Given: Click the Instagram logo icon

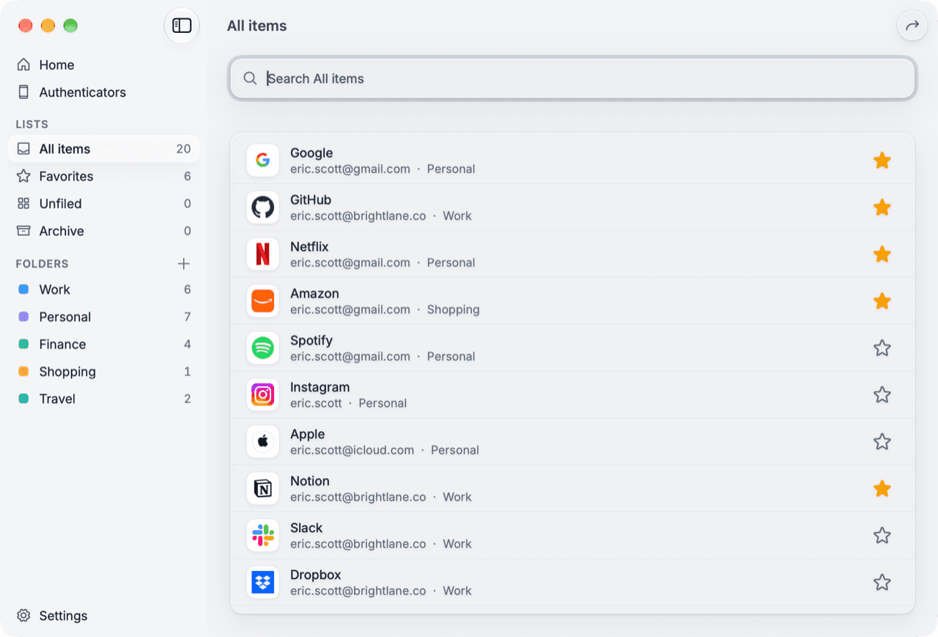Looking at the screenshot, I should 263,395.
